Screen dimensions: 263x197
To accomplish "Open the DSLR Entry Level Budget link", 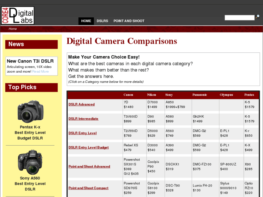I will click(89, 147).
